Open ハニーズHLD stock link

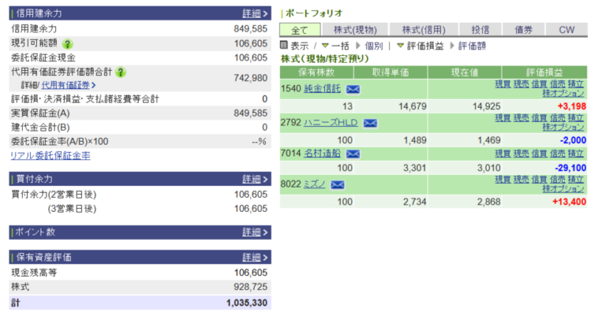330,123
